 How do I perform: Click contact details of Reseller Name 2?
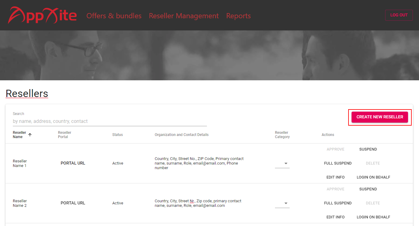point(198,203)
